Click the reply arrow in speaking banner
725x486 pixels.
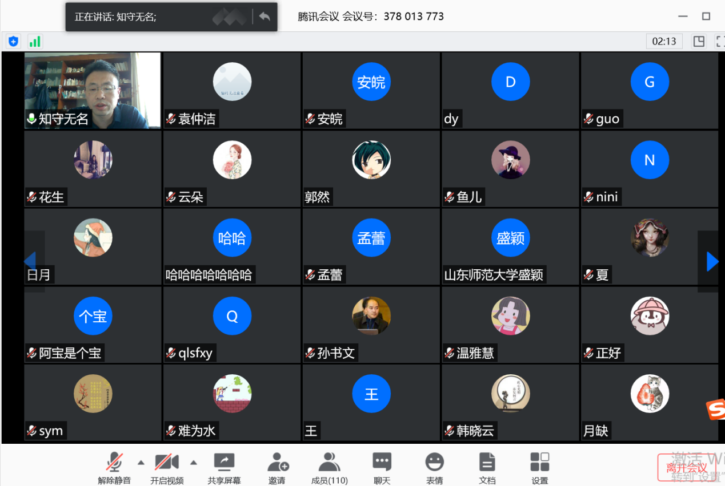[x=265, y=17]
